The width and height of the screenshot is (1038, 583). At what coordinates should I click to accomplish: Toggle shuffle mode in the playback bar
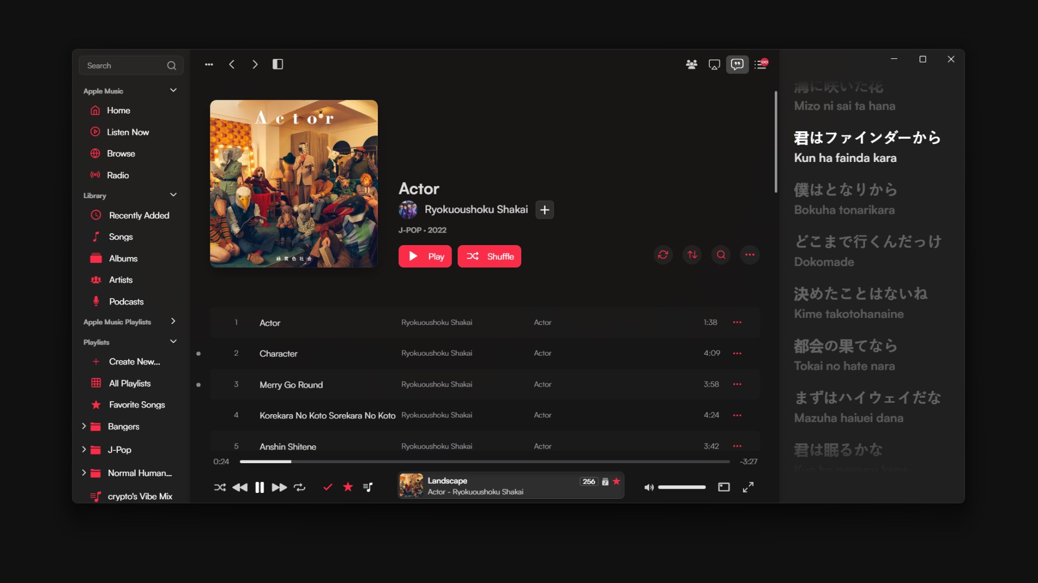pyautogui.click(x=220, y=487)
